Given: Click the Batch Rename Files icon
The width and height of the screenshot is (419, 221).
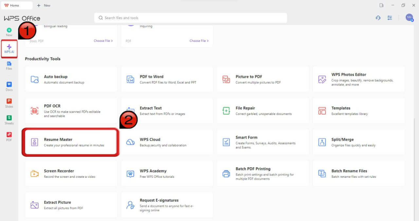Looking at the screenshot, I should click(322, 173).
